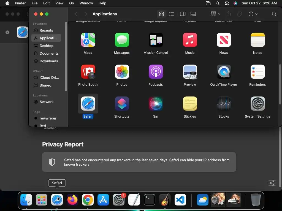Switch Finder to column view
Viewport: 282px width, 211px height.
pos(183,14)
